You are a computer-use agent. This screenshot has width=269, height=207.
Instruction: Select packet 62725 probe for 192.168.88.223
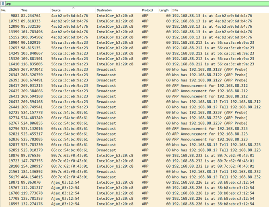point(134,112)
